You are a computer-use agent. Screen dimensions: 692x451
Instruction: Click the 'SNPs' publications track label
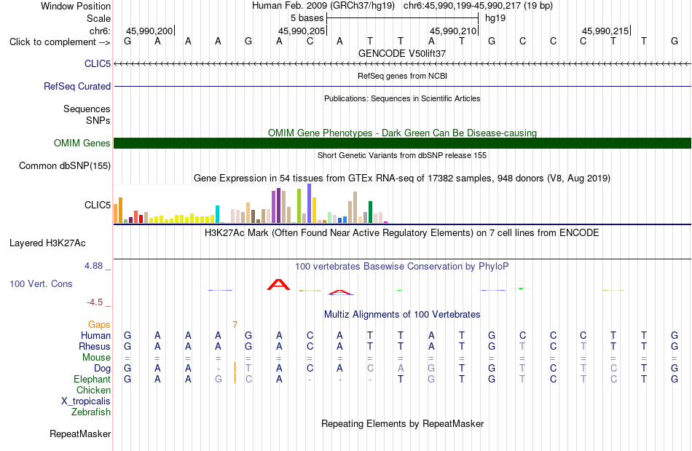(98, 120)
